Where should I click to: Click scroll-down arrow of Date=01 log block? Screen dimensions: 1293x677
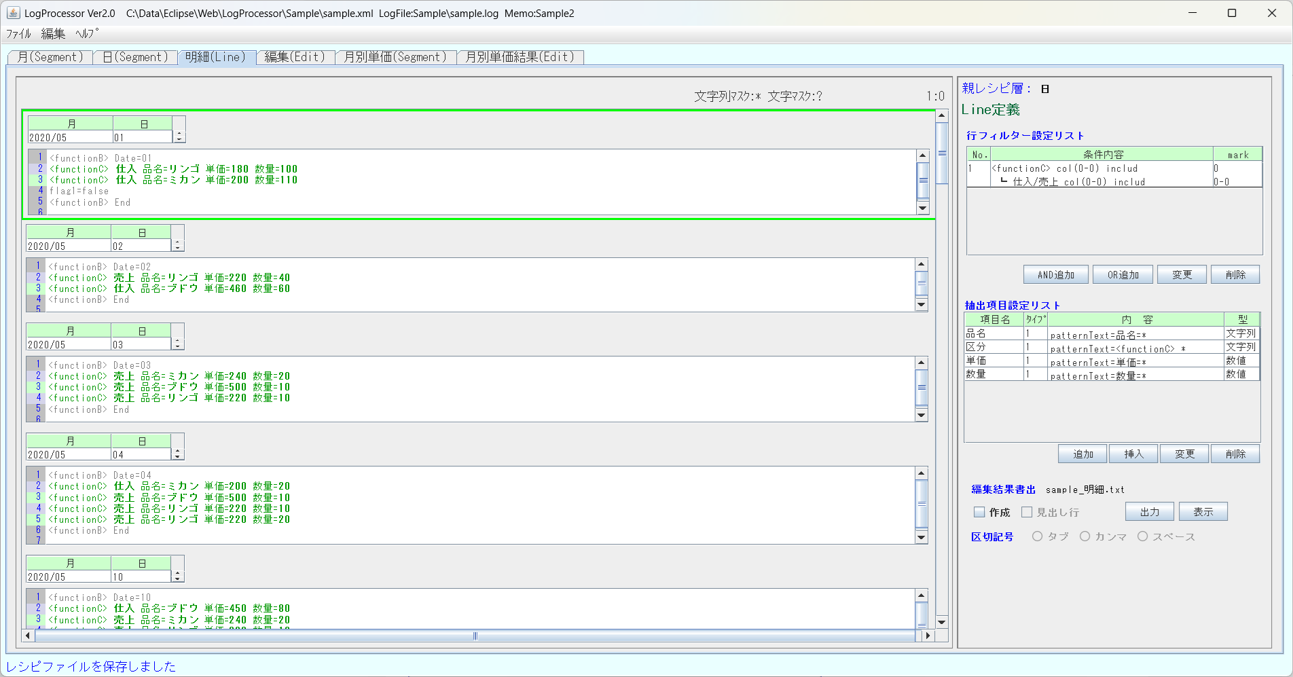[923, 208]
